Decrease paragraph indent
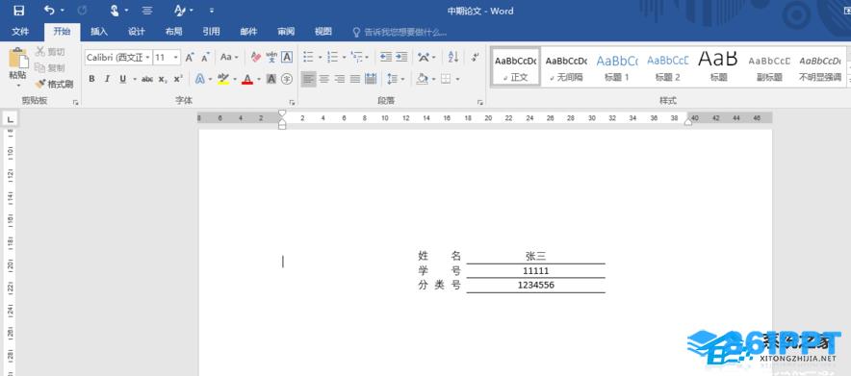 point(386,57)
